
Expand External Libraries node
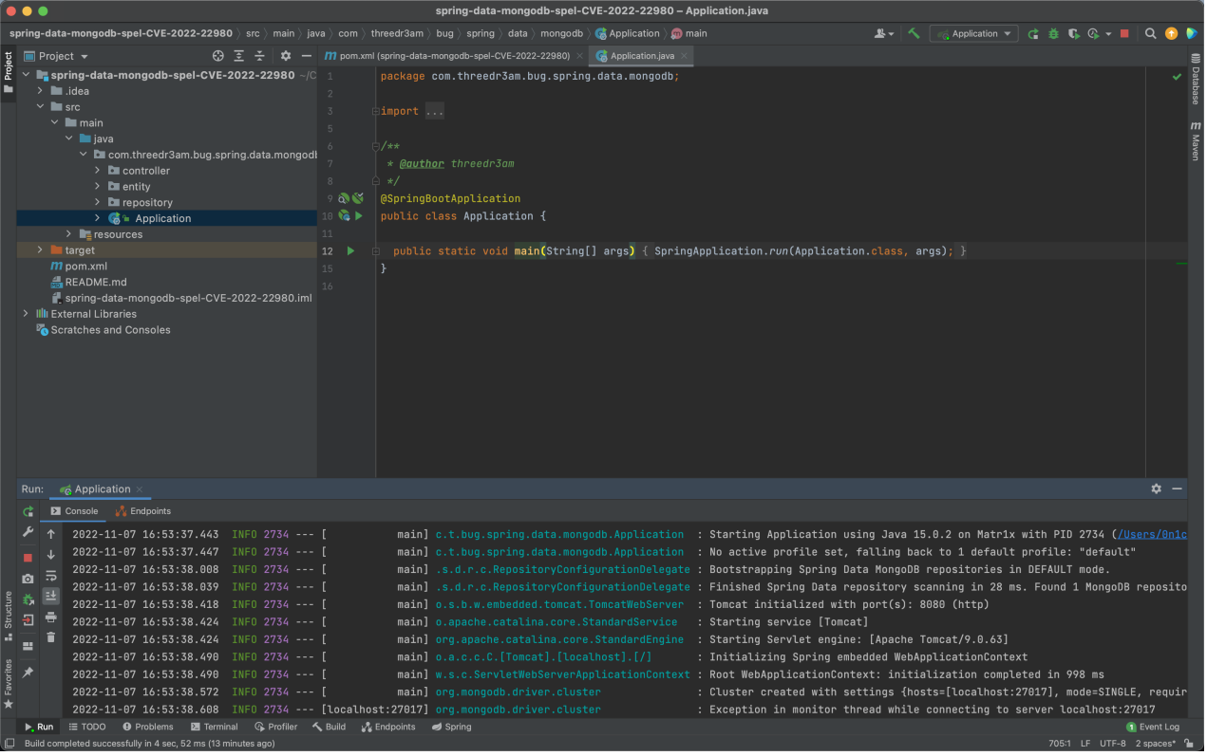26,314
